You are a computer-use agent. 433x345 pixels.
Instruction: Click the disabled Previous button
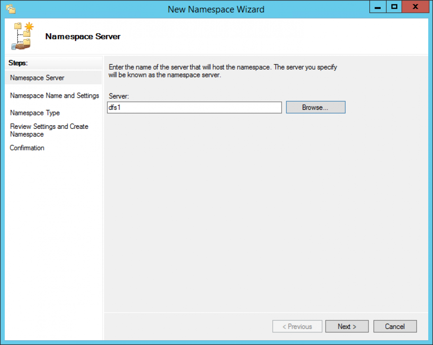click(297, 326)
